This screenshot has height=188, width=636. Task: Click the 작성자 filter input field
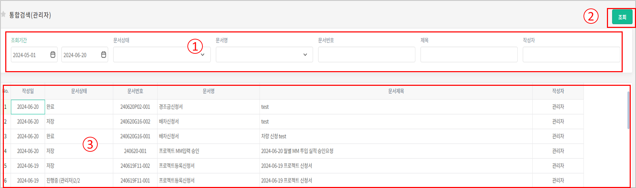tap(571, 55)
